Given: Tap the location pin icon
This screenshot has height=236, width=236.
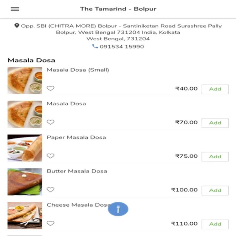Looking at the screenshot, I should [x=17, y=26].
